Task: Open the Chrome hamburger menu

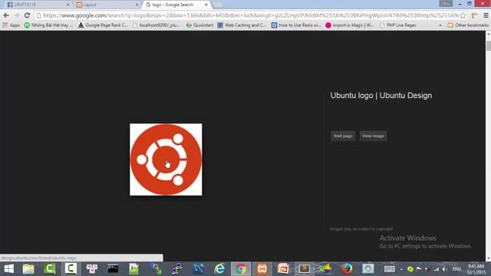Action: click(x=486, y=15)
